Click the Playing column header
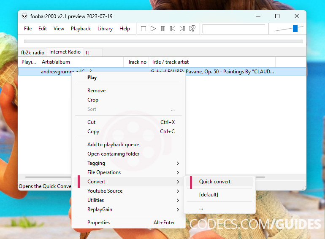Image resolution: width=325 pixels, height=239 pixels. tap(29, 62)
